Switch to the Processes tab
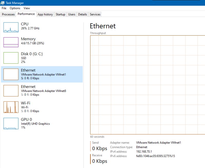The image size is (205, 168). [8, 15]
